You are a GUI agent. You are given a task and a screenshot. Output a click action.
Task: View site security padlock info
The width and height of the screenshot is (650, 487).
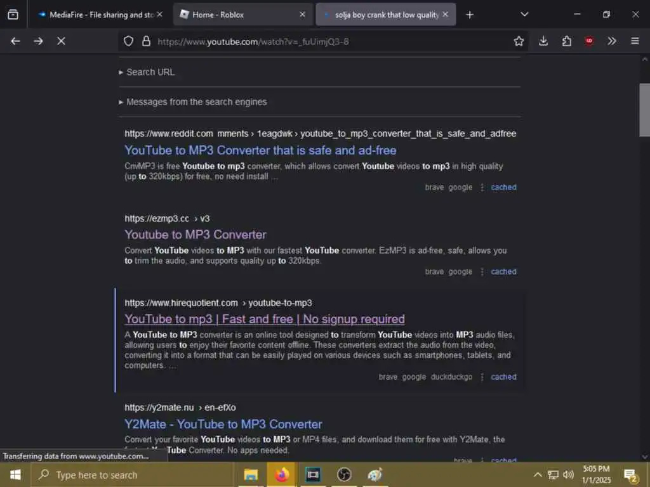(x=146, y=41)
